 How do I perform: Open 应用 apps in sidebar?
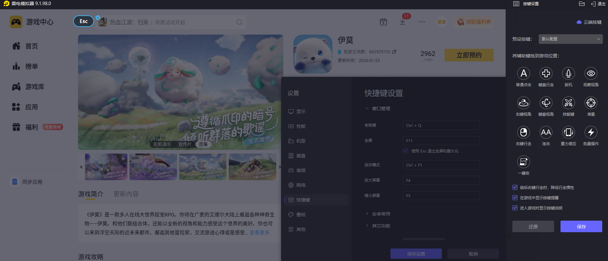pos(25,107)
